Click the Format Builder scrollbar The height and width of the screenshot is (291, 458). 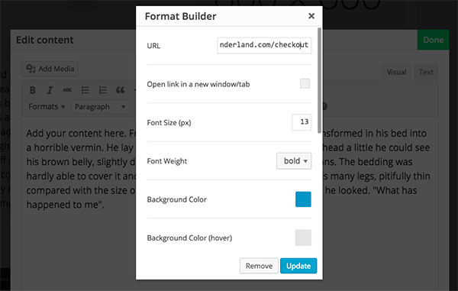point(320,81)
